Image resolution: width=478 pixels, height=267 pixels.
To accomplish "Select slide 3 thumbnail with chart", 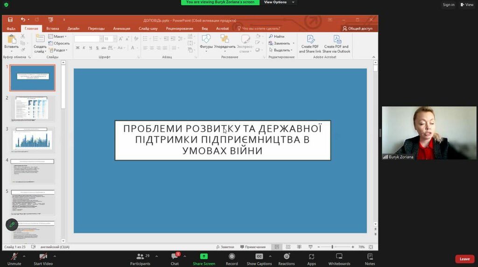I will click(x=33, y=140).
